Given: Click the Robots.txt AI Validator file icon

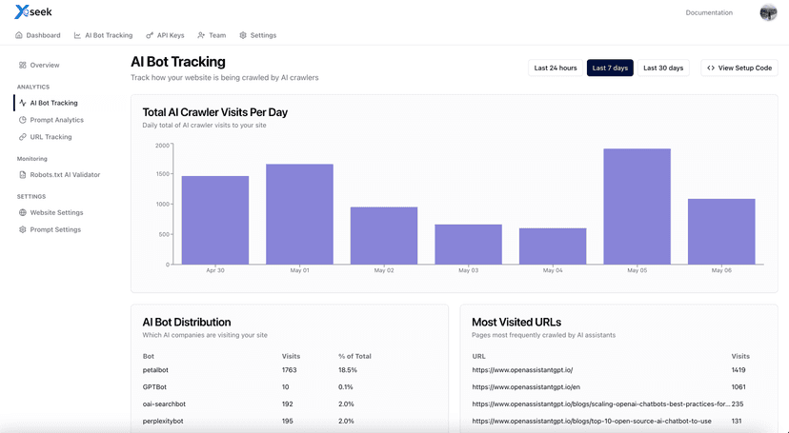Looking at the screenshot, I should click(23, 174).
